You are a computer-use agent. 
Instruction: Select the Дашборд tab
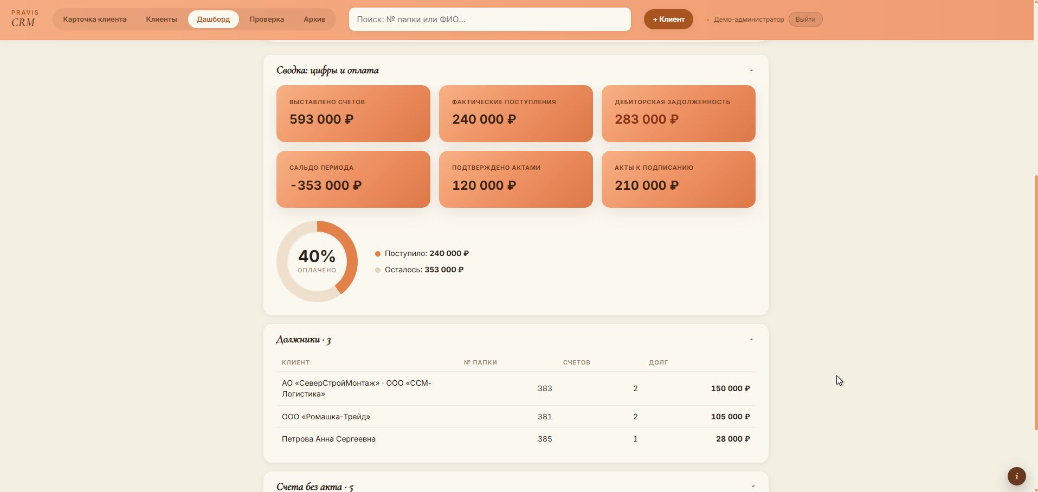tap(214, 19)
